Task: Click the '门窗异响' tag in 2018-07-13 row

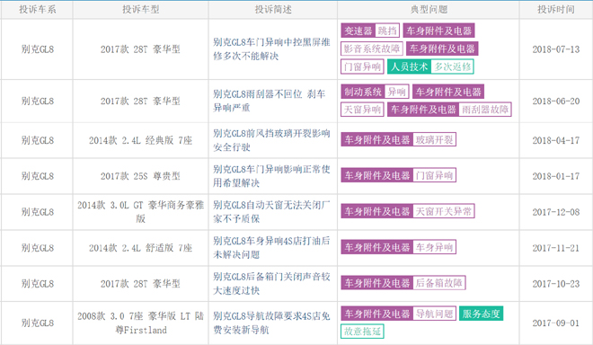Action: 362,66
